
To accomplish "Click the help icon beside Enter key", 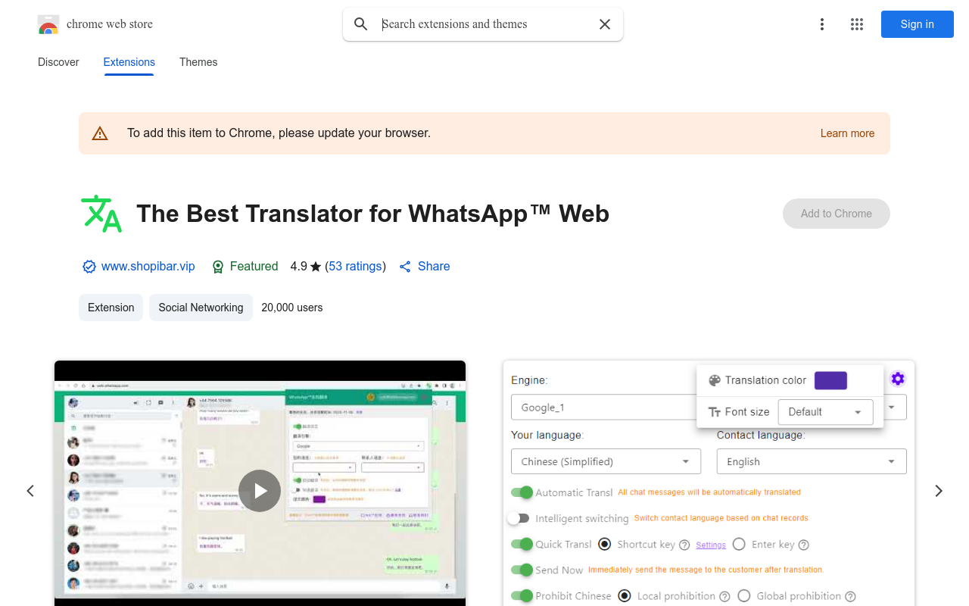I will click(x=804, y=545).
